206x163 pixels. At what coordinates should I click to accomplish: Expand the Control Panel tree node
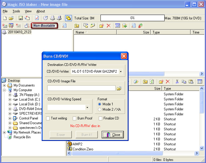click(x=10, y=118)
